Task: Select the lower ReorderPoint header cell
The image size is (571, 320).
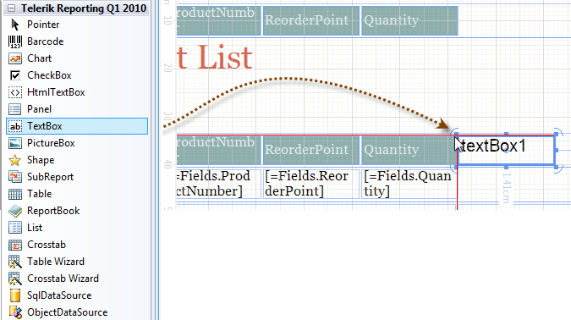Action: click(311, 150)
